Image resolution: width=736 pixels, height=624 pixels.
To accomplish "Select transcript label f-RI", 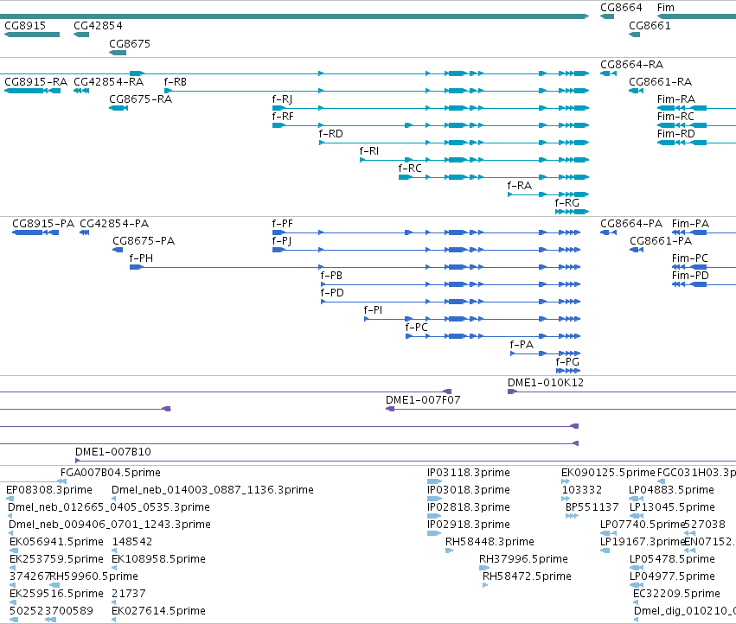I will (369, 151).
